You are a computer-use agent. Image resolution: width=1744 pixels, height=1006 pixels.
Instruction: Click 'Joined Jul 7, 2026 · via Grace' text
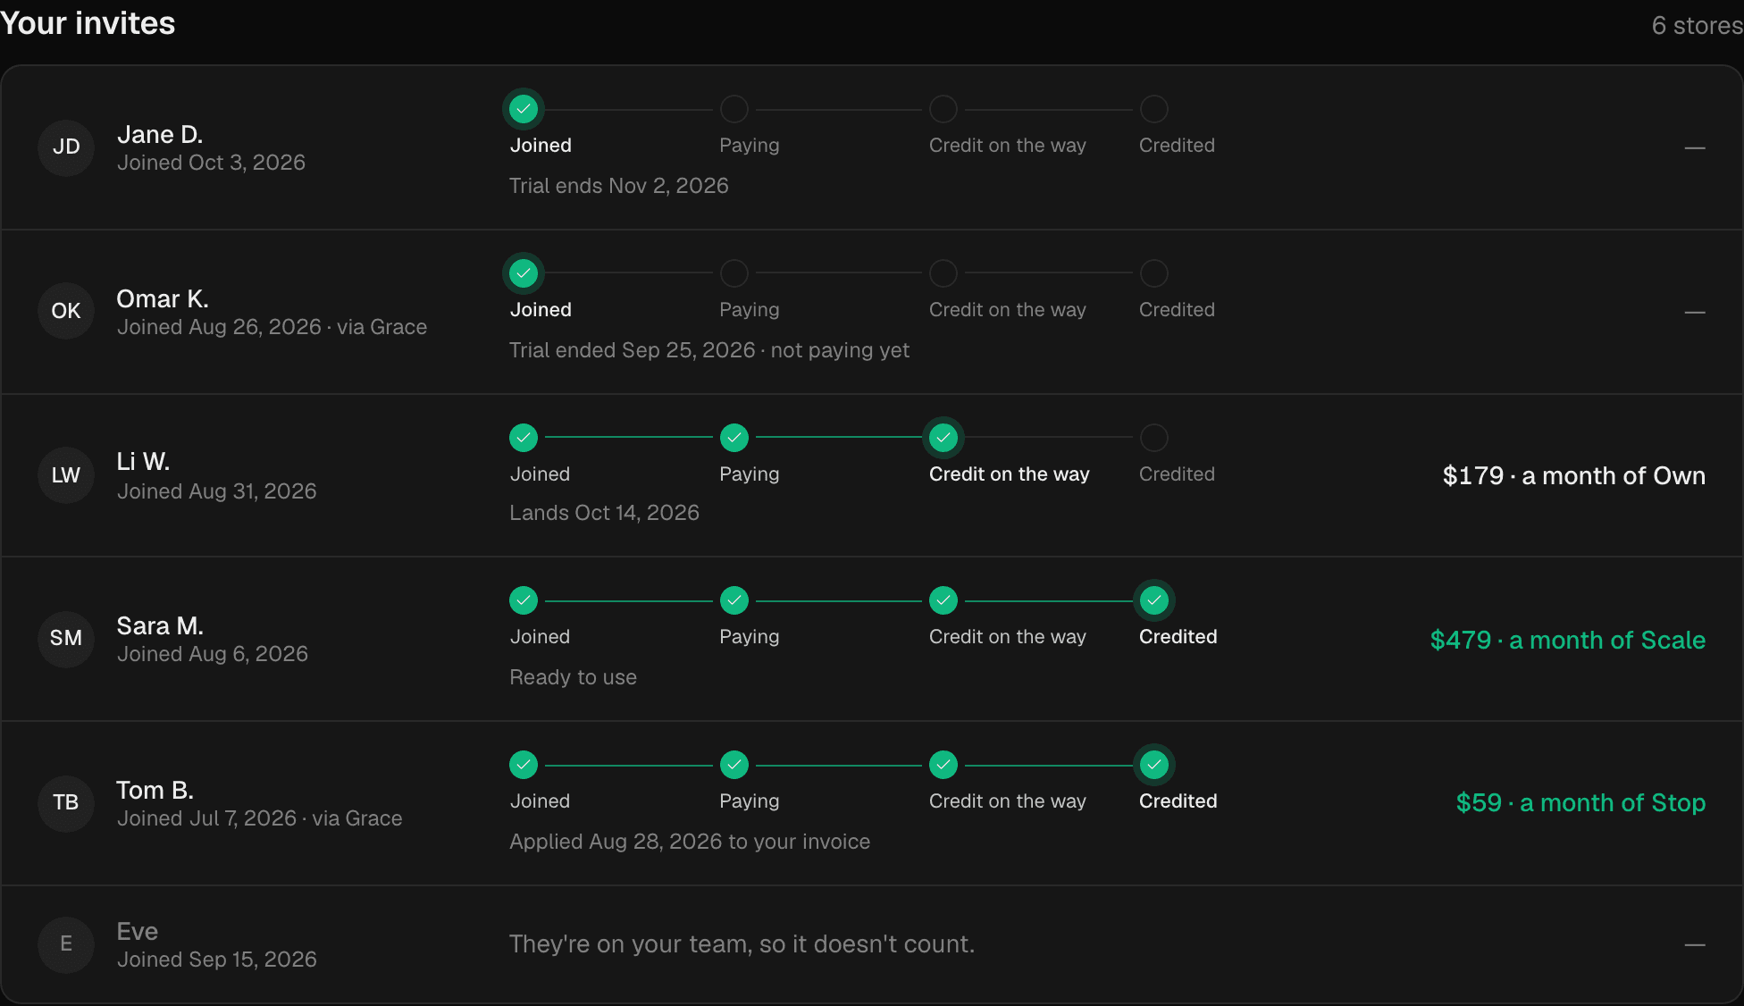[260, 818]
